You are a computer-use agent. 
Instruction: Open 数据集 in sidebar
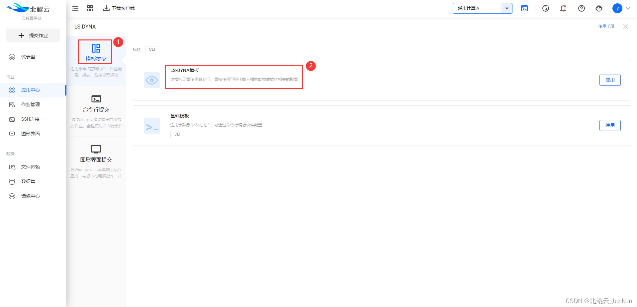point(33,181)
